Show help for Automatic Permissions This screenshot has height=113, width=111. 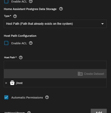pos(47,97)
